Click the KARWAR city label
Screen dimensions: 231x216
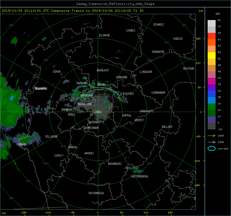21,144
